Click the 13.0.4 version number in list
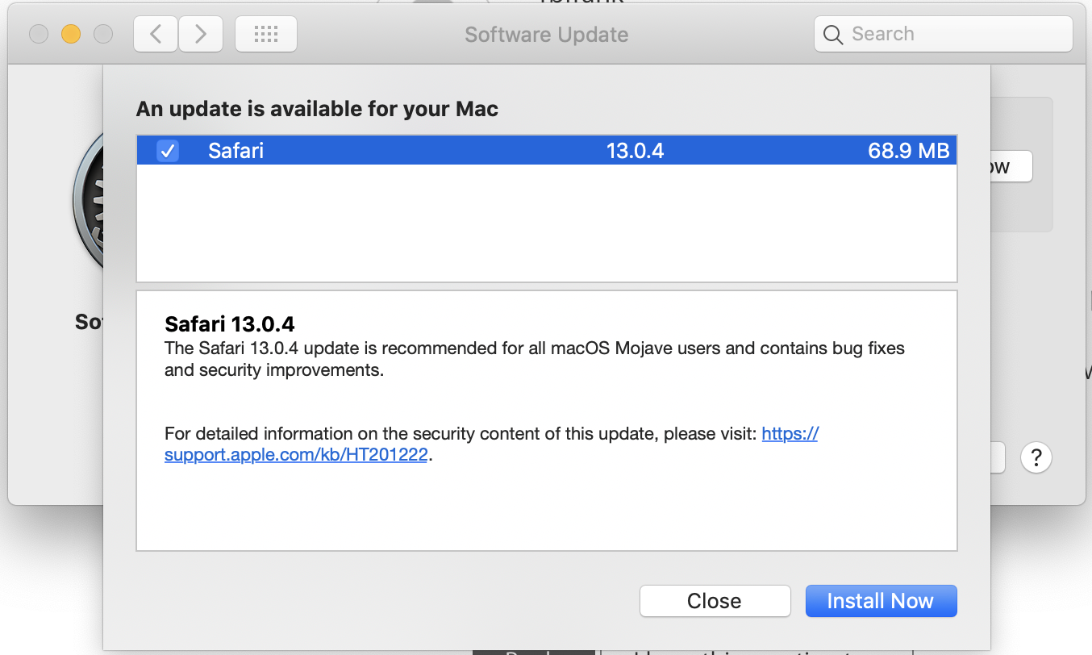The width and height of the screenshot is (1092, 655). coord(635,151)
